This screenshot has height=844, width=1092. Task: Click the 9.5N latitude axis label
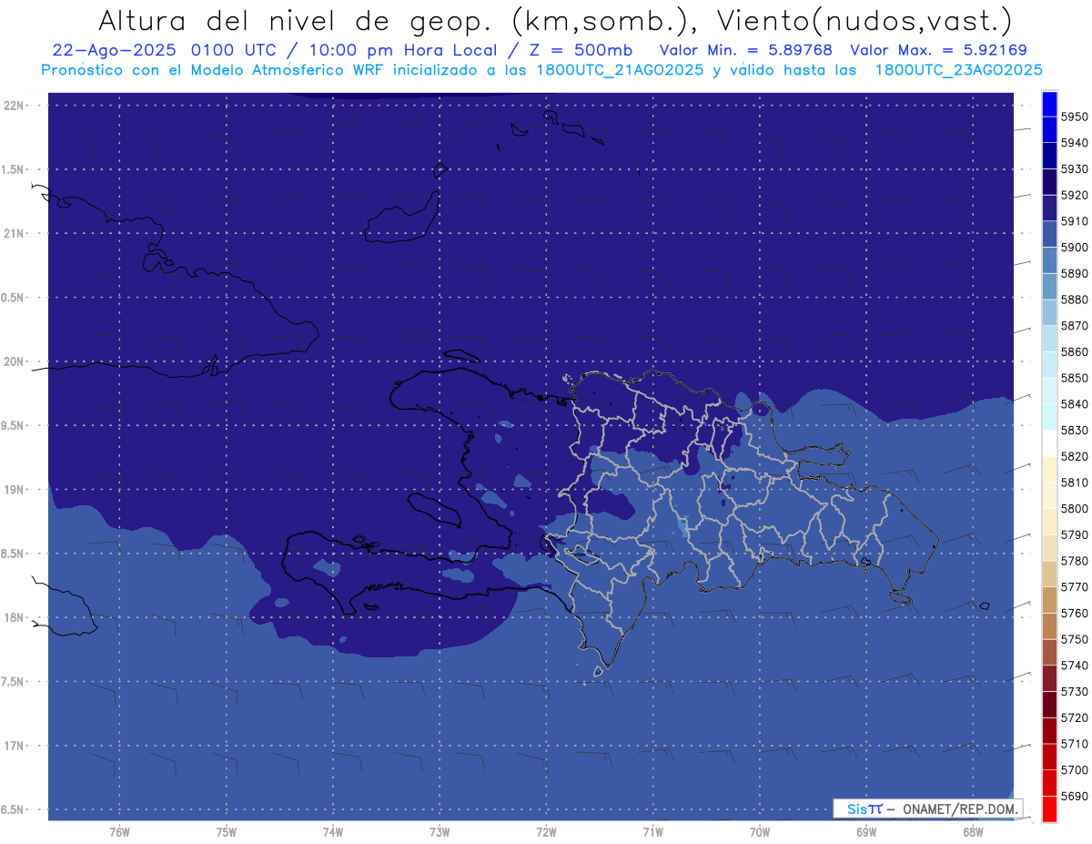pyautogui.click(x=14, y=426)
